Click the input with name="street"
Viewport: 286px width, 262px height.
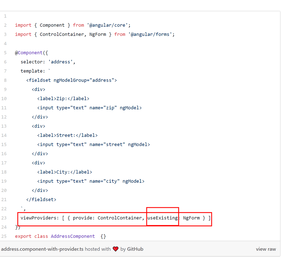click(94, 145)
